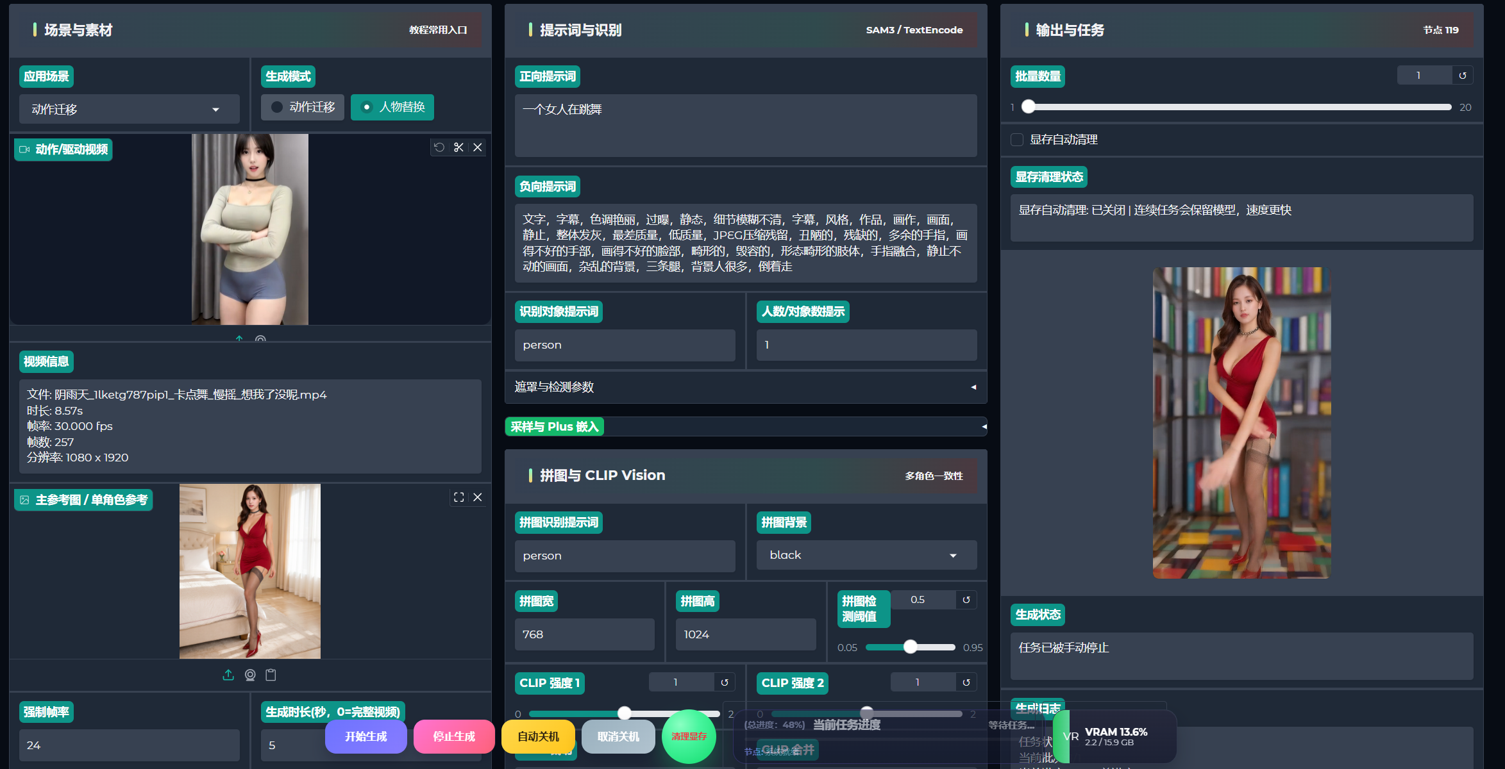Paste reference image from clipboard
This screenshot has width=1505, height=769.
click(x=271, y=675)
